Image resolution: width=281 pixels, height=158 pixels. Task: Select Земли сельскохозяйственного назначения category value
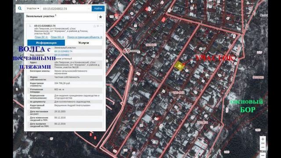pos(71,72)
